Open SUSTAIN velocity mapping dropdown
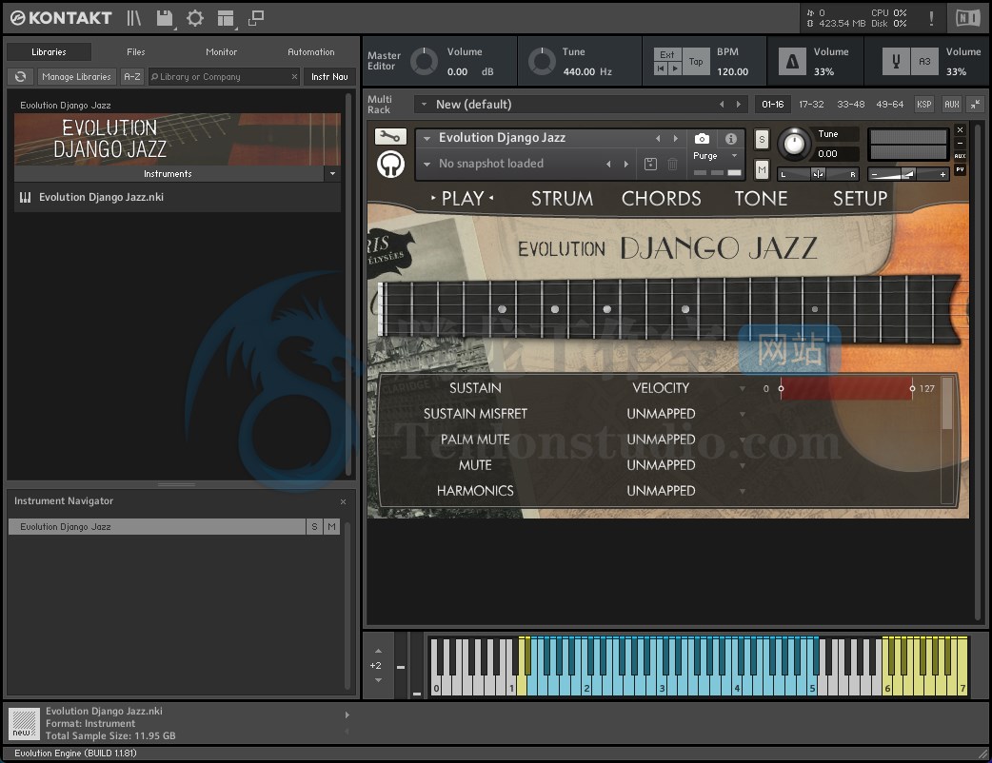This screenshot has width=992, height=763. coord(743,388)
